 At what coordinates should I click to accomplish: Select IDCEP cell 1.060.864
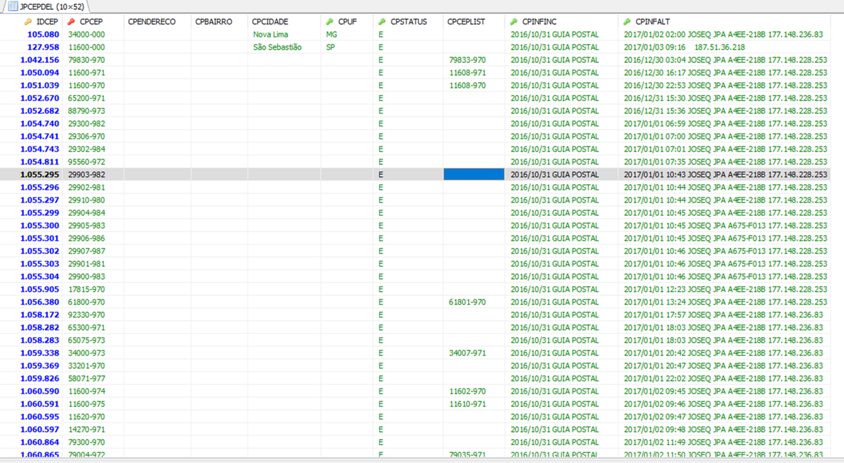[40, 442]
